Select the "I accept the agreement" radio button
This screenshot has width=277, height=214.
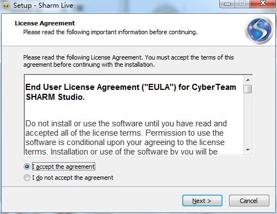[27, 167]
